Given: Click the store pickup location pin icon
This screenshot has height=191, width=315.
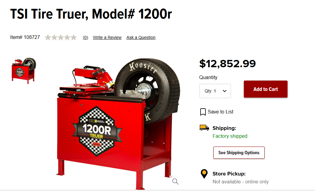Looking at the screenshot, I should coord(204,174).
